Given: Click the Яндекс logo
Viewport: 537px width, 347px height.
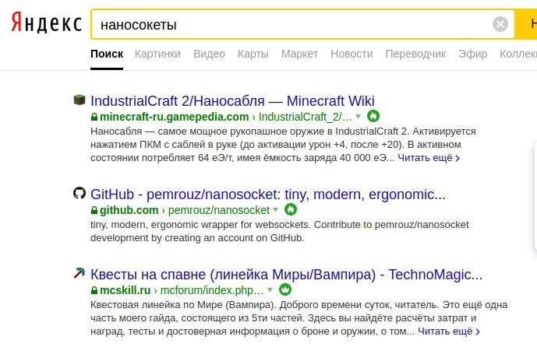Looking at the screenshot, I should [x=47, y=23].
